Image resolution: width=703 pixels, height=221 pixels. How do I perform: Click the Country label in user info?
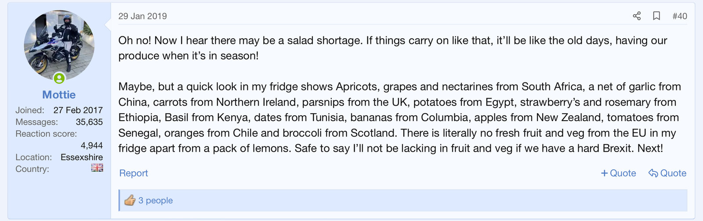pyautogui.click(x=32, y=169)
